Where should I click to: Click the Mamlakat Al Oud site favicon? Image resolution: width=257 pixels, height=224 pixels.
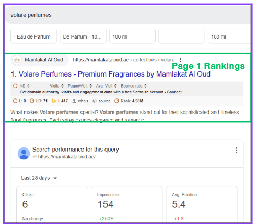coord(17,60)
